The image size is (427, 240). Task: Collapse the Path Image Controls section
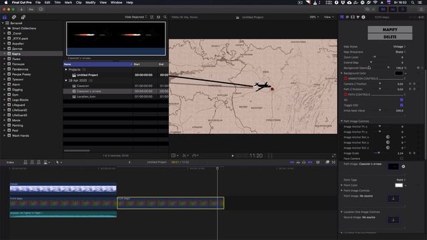tap(342, 121)
